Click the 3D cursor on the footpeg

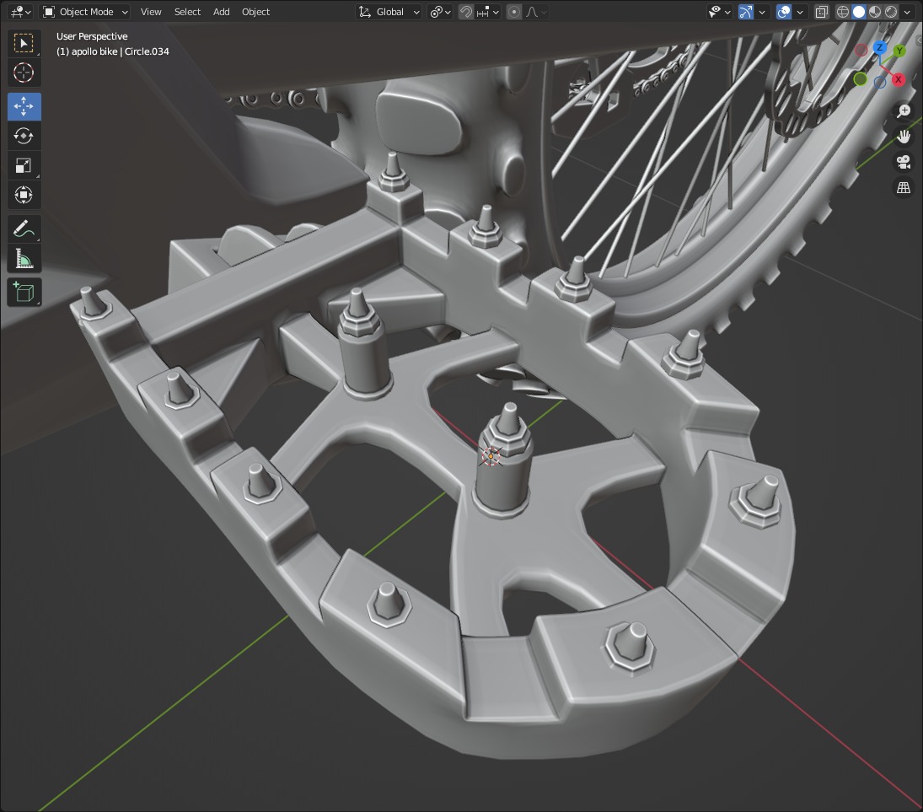[491, 456]
